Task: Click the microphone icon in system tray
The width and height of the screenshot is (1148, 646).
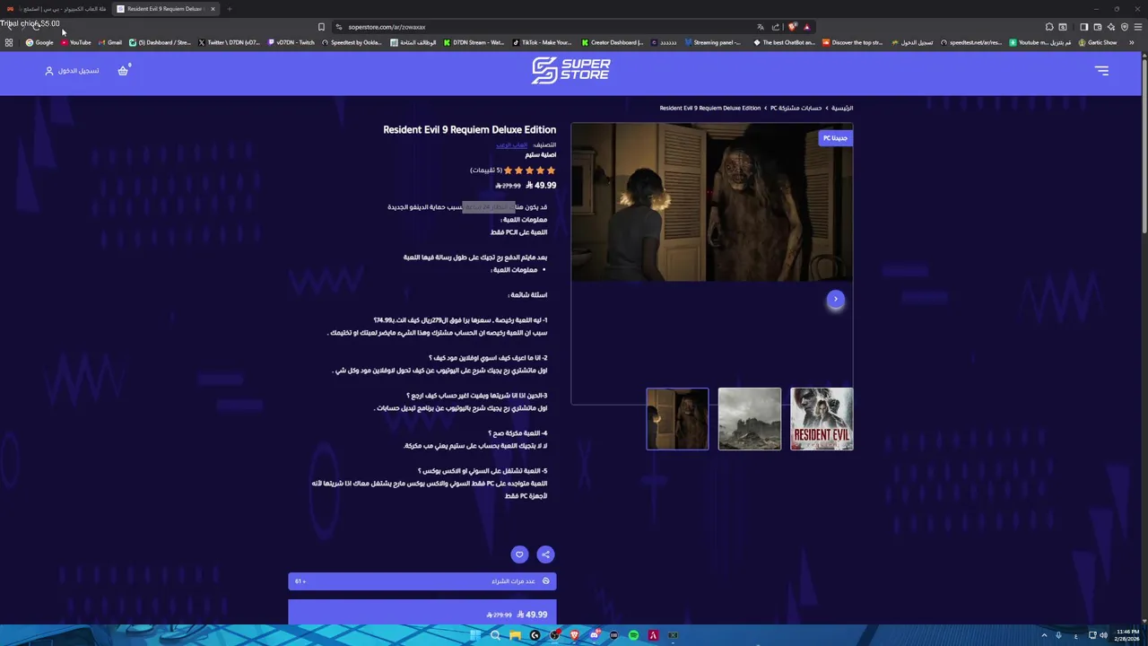Action: coord(1058,635)
